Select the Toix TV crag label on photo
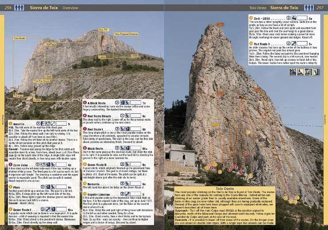Viewport: 328px width, 230px height. click(103, 30)
